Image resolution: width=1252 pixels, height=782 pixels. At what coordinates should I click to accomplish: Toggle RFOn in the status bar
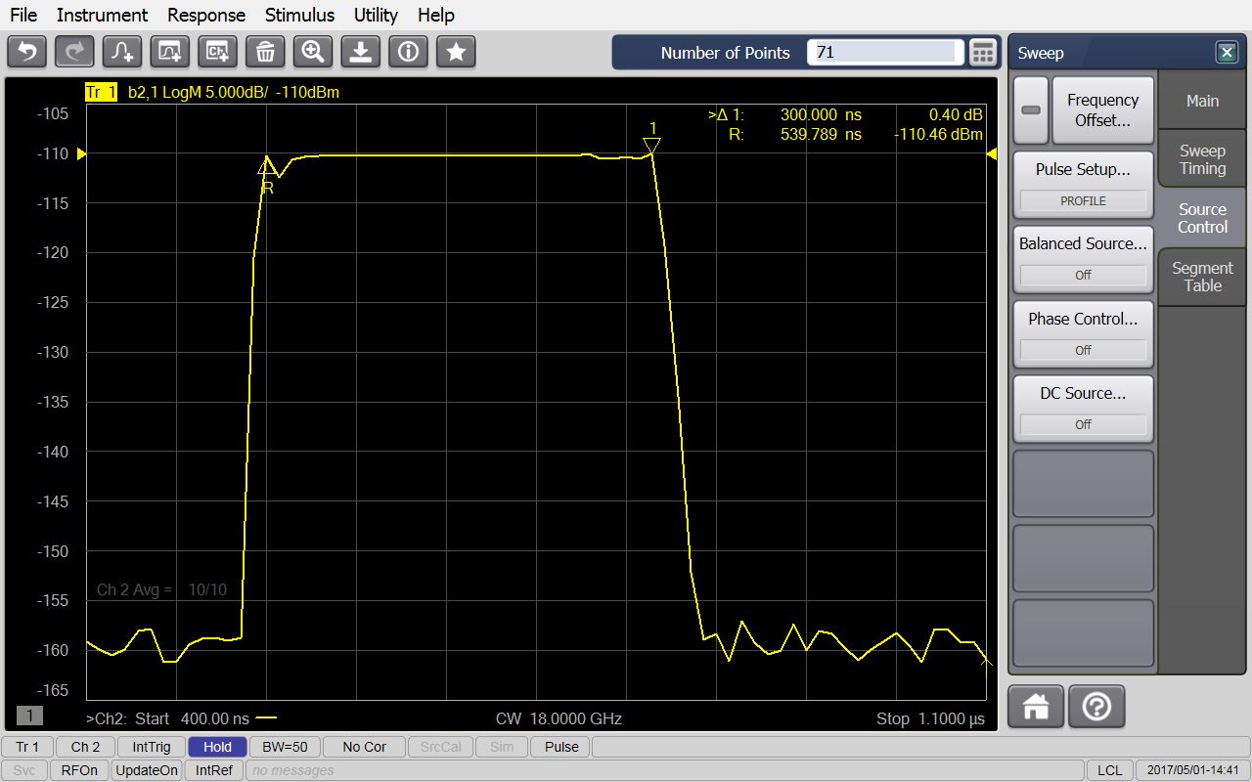point(78,769)
